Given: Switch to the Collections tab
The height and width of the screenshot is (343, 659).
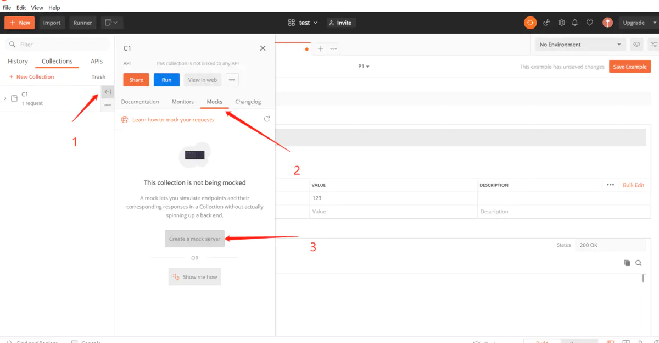Looking at the screenshot, I should coord(57,62).
